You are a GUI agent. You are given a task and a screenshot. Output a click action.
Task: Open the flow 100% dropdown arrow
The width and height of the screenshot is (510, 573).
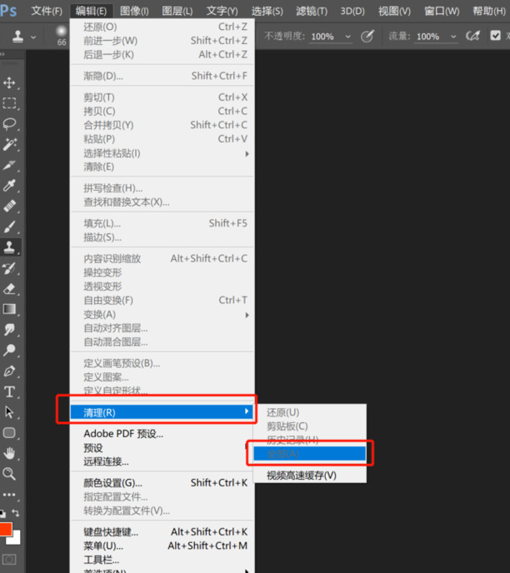pyautogui.click(x=453, y=37)
